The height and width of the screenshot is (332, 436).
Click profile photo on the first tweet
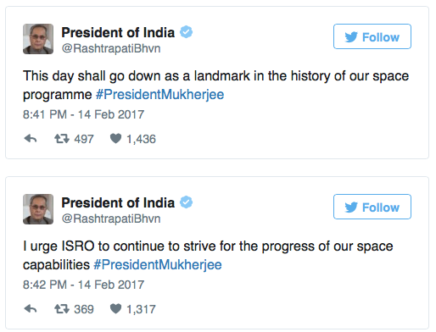(38, 39)
